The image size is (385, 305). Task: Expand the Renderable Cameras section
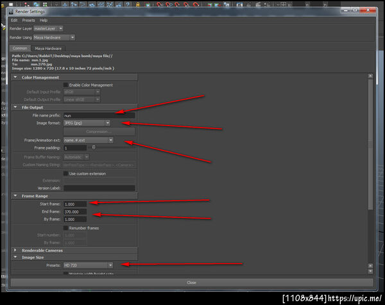click(15, 250)
